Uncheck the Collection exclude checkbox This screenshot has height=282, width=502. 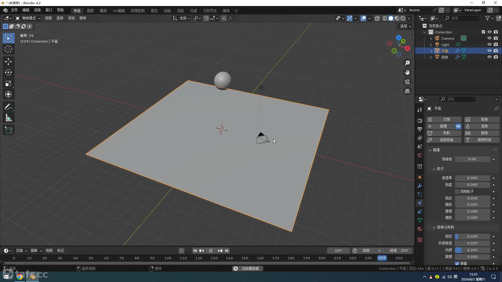point(483,32)
